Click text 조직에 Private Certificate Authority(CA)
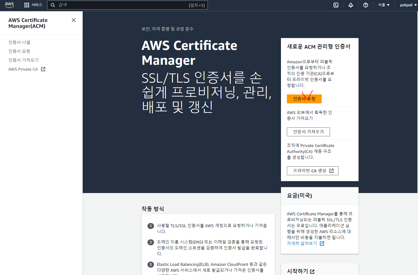 point(310,151)
